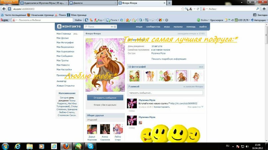Expand the Авторадио dropdown arrow

tap(267, 20)
